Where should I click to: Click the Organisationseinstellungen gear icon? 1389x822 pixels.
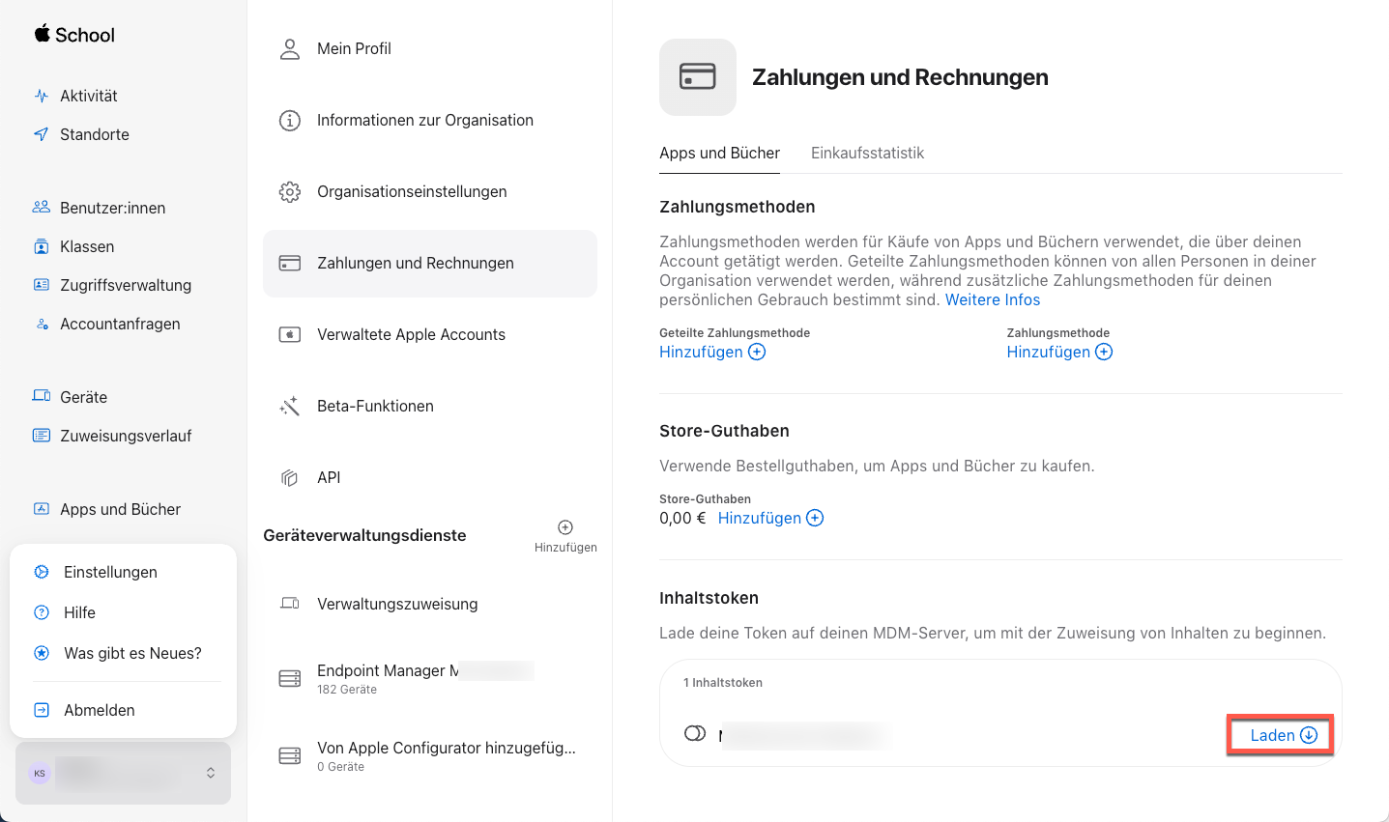(x=290, y=191)
